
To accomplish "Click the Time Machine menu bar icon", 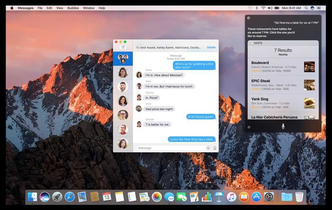I will tap(250, 8).
